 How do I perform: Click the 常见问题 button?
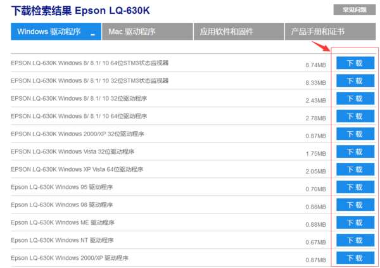[x=355, y=10]
